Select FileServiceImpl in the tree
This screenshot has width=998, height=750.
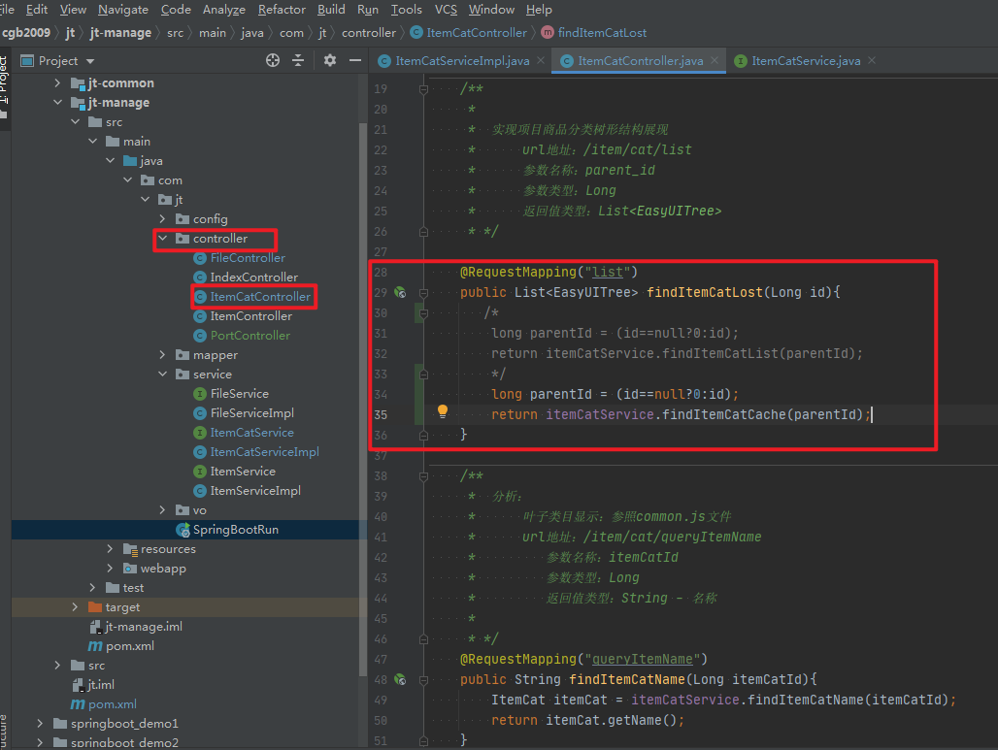252,413
